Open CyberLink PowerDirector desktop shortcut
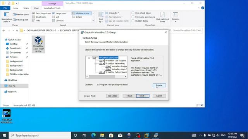Viewport: 248px width, 139px height. [7, 116]
